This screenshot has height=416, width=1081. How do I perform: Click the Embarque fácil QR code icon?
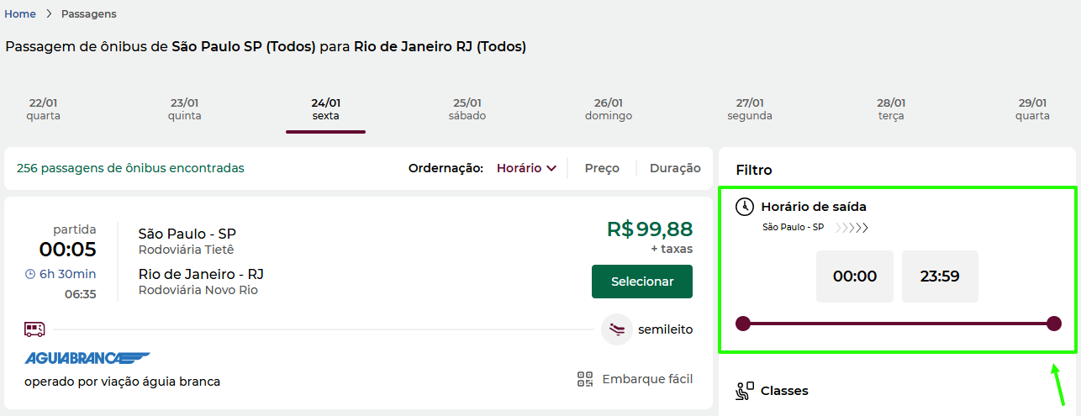pos(585,379)
